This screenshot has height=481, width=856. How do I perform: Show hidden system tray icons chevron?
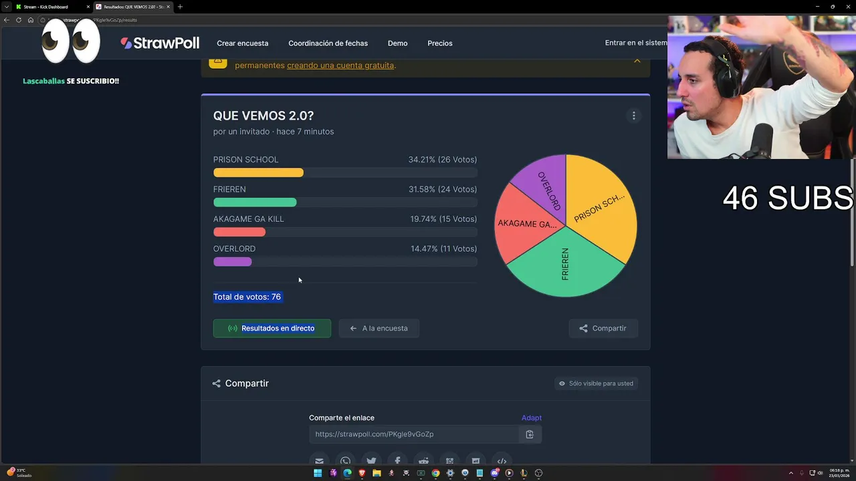(791, 473)
